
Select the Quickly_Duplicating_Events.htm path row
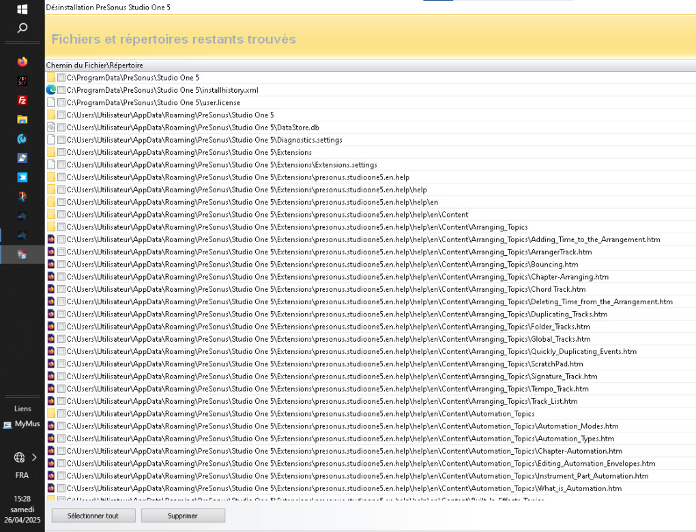click(x=351, y=351)
